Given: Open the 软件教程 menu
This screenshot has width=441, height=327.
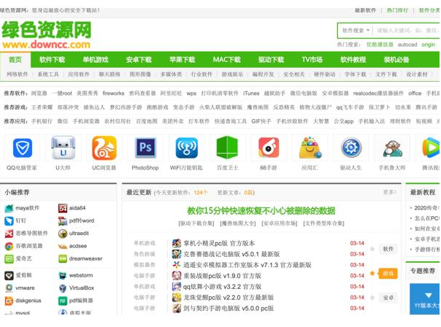Looking at the screenshot, I should click(x=353, y=60).
